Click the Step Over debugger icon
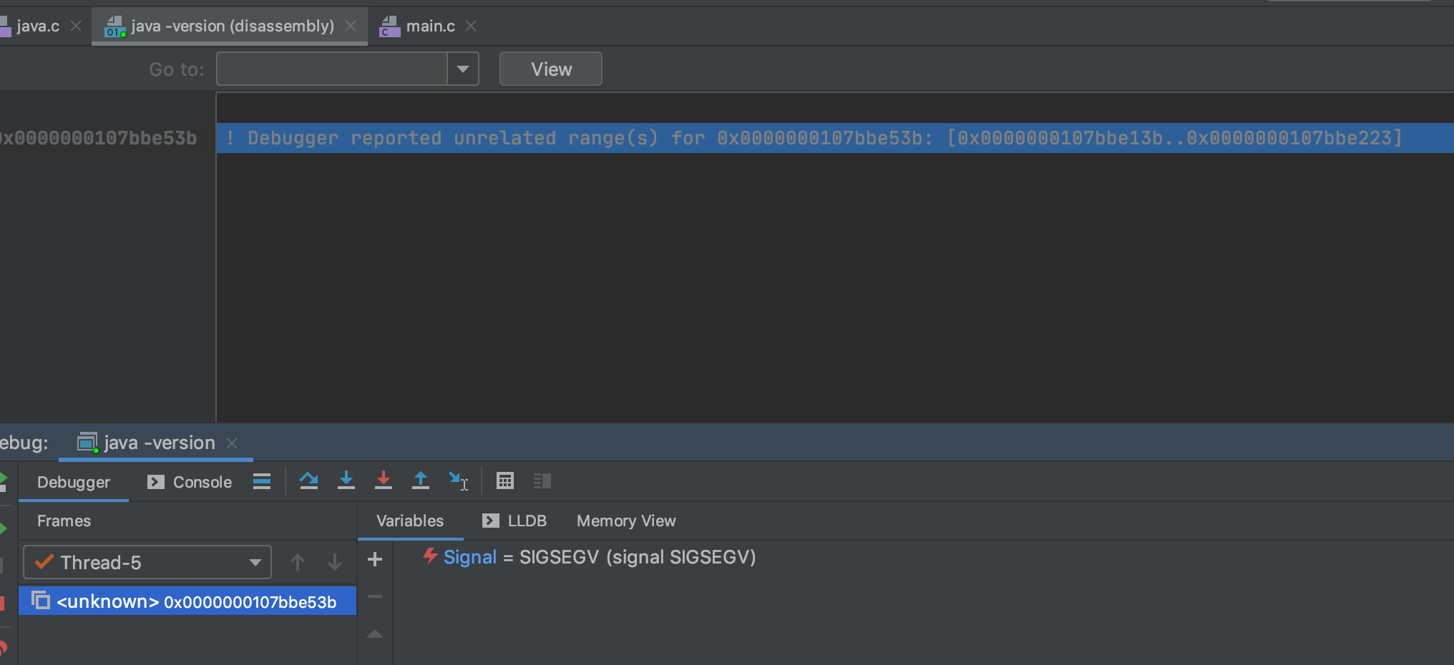The image size is (1454, 665). click(309, 481)
